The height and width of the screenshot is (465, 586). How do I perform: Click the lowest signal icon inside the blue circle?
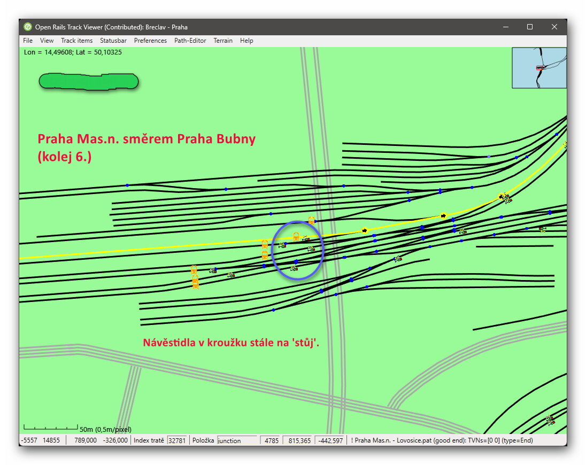(x=294, y=268)
